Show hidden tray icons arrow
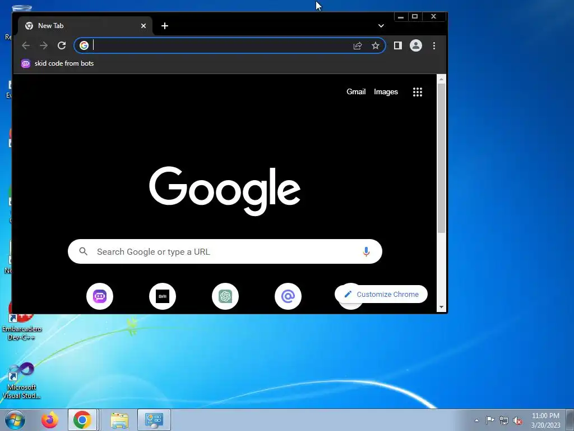This screenshot has height=431, width=574. (x=476, y=420)
